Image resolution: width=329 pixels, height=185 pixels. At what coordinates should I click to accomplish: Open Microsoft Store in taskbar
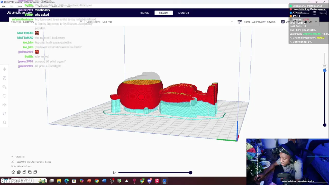[x=74, y=181]
